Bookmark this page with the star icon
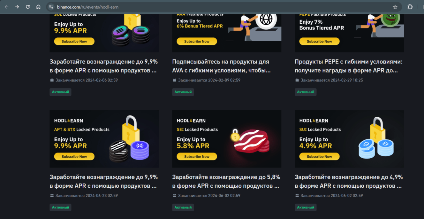This screenshot has height=219, width=424. pyautogui.click(x=395, y=7)
